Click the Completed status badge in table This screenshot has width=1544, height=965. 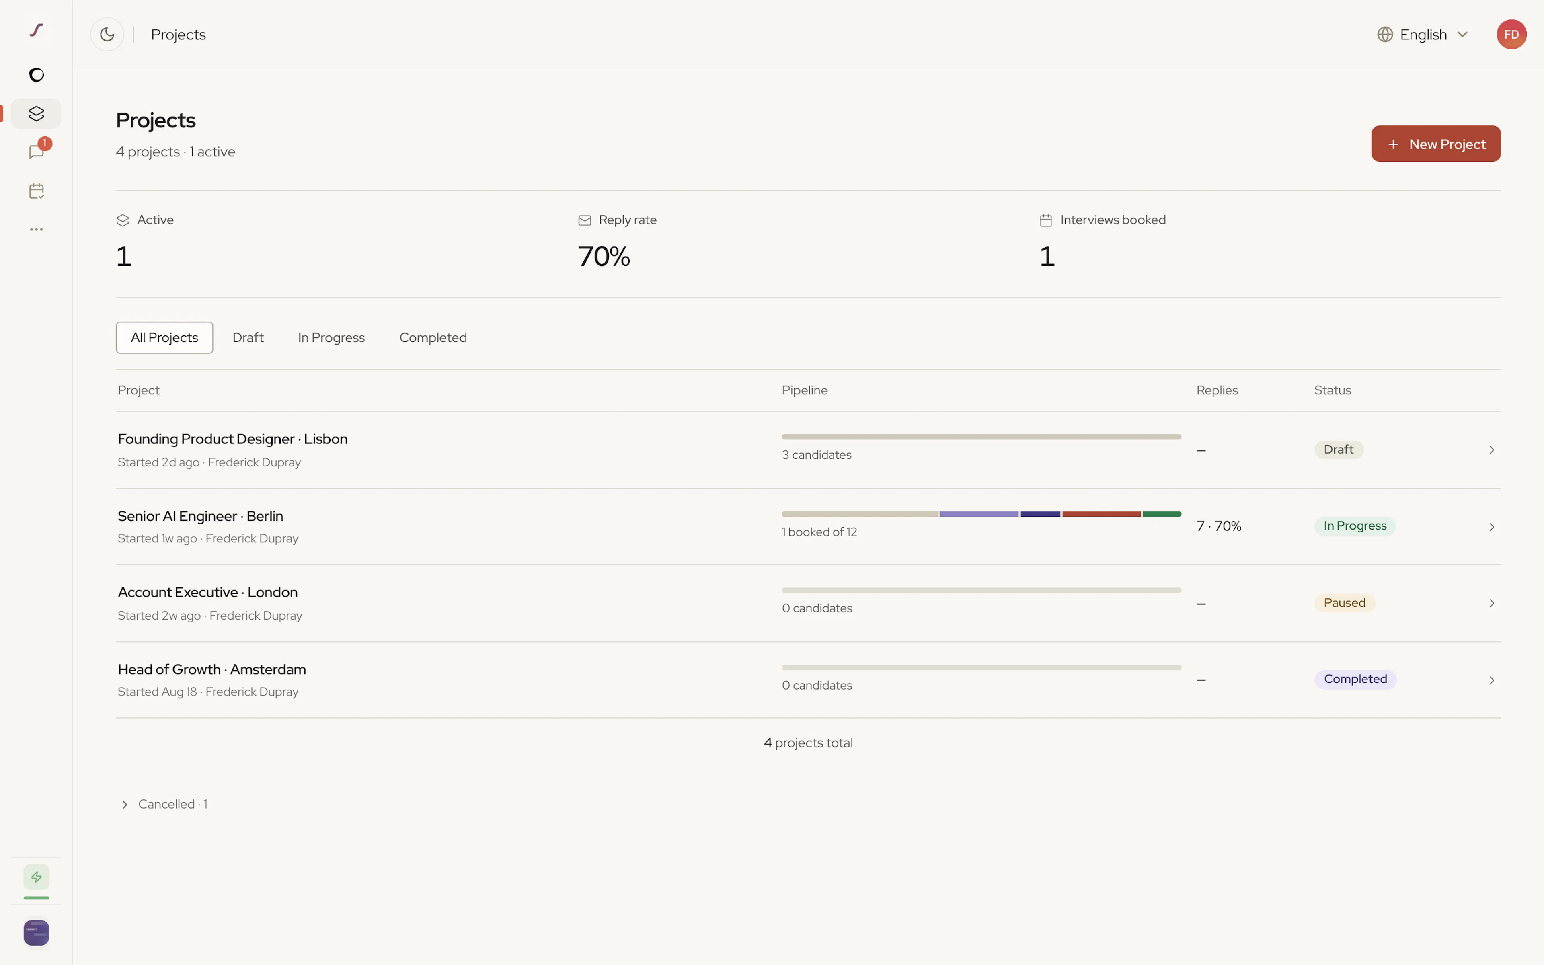tap(1355, 679)
